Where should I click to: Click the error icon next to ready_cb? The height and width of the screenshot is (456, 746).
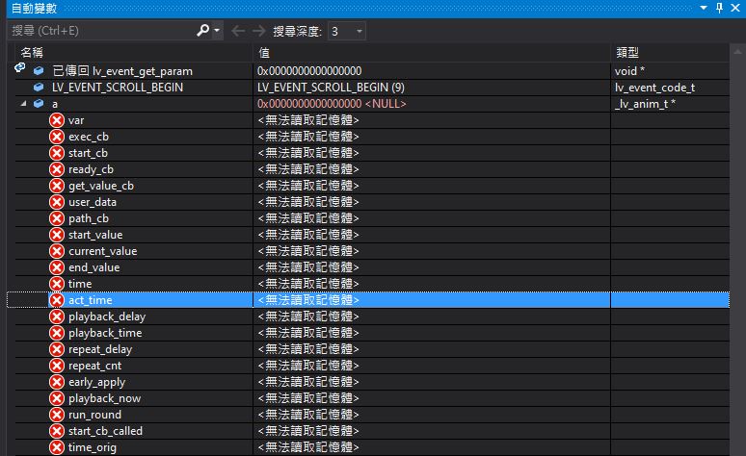(57, 169)
